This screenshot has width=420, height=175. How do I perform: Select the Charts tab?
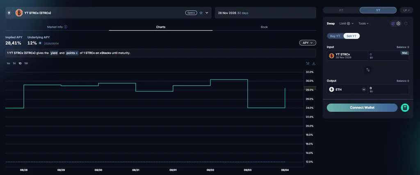[x=161, y=27]
